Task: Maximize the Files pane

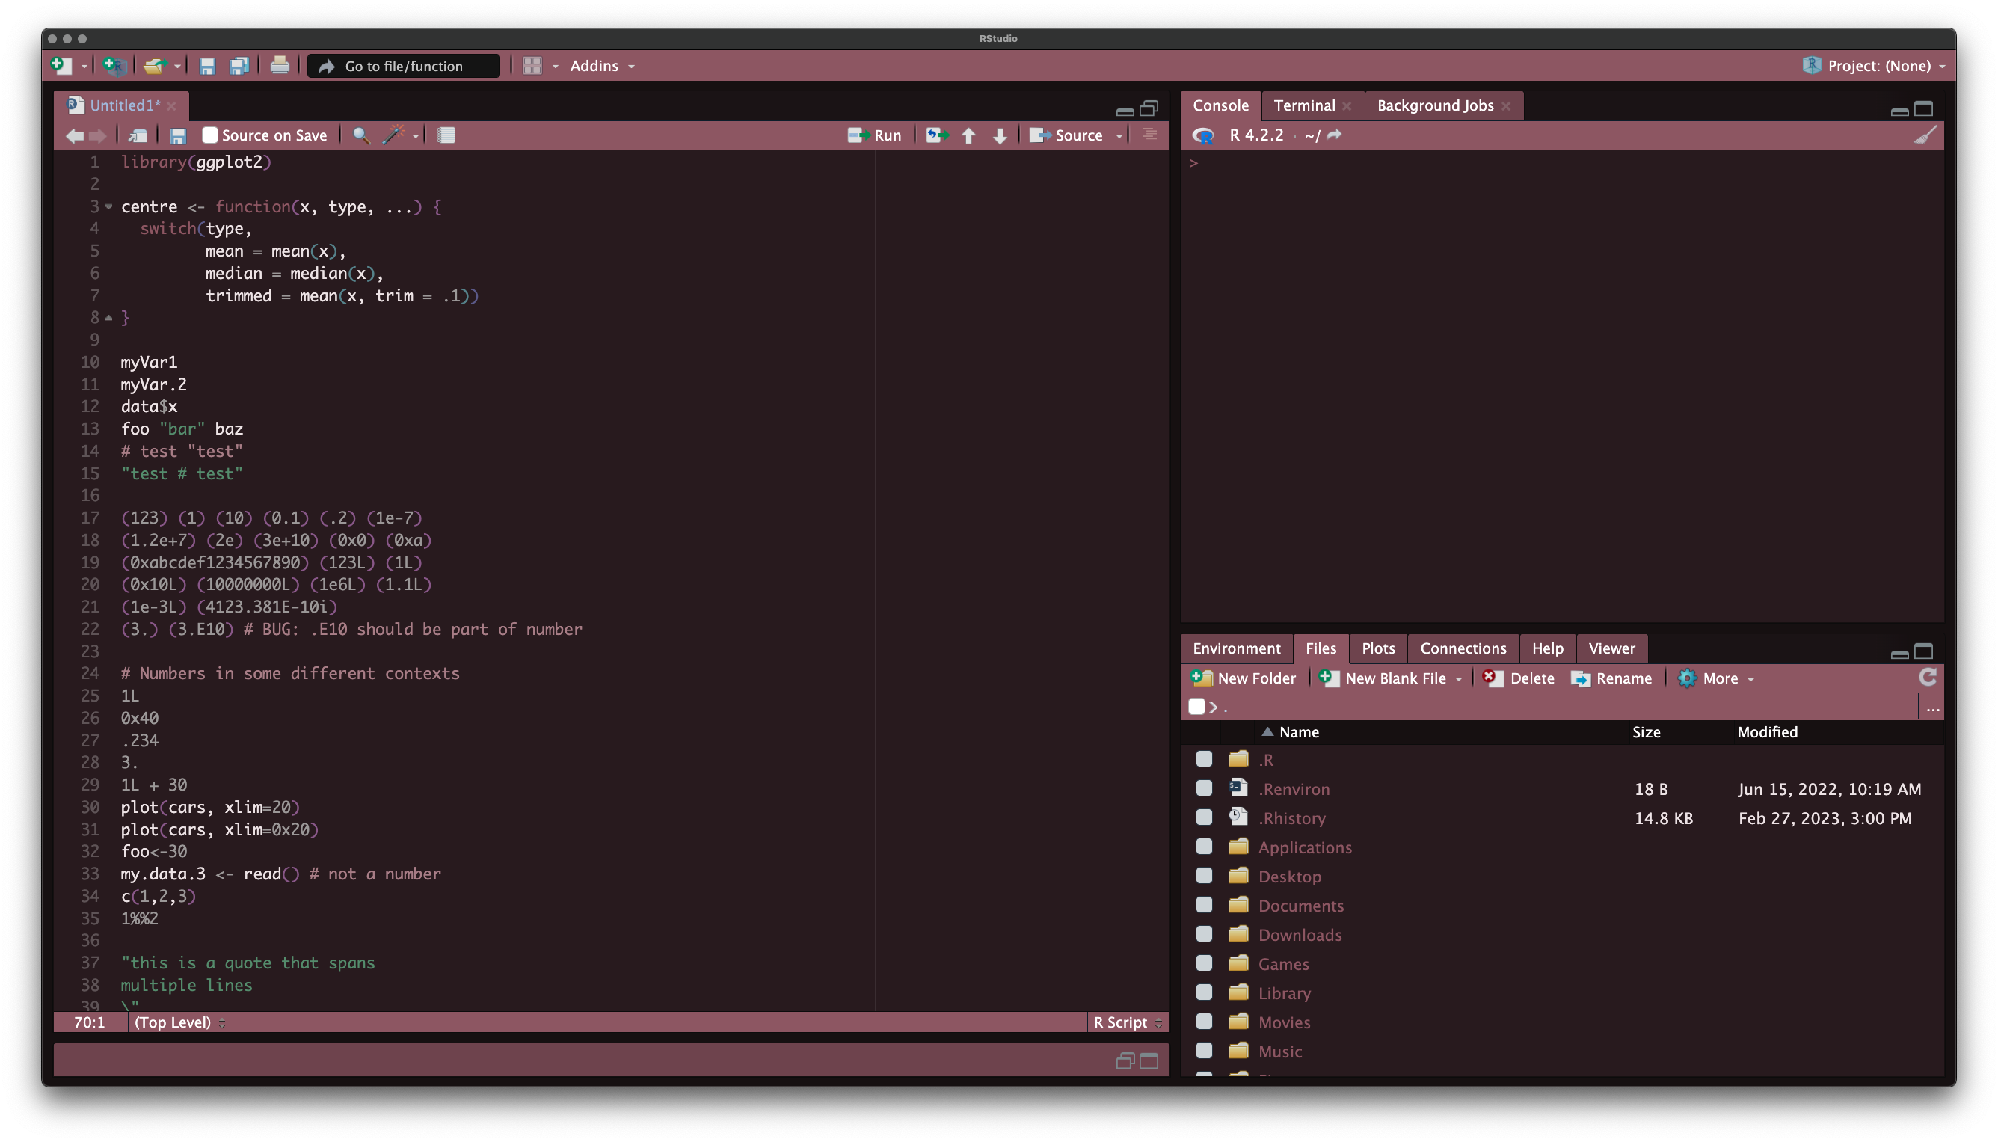Action: [1923, 652]
